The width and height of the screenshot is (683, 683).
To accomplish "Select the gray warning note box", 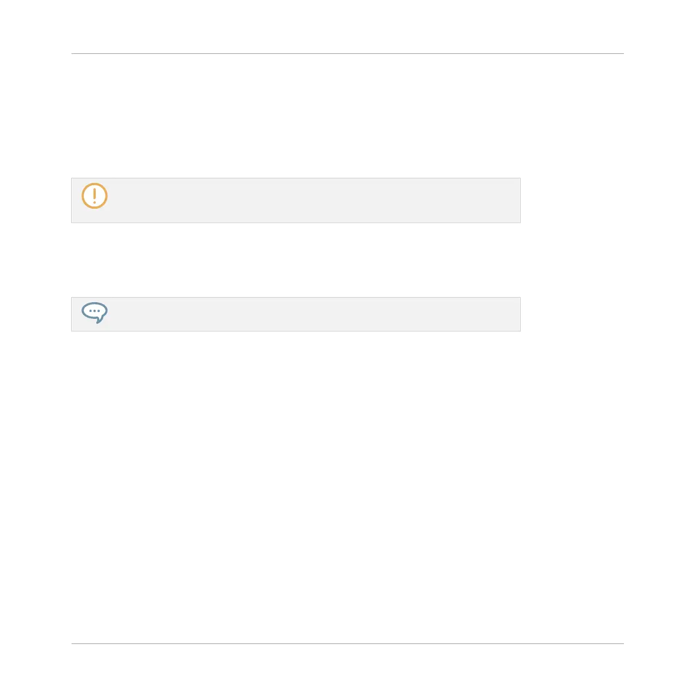I will (296, 200).
